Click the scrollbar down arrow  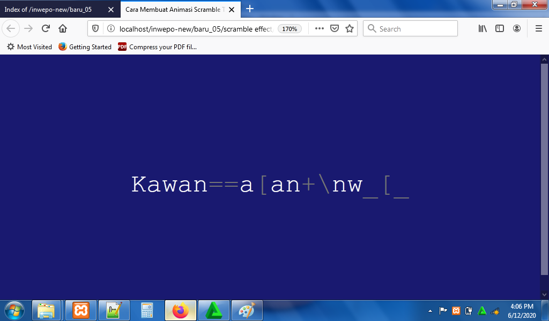545,295
